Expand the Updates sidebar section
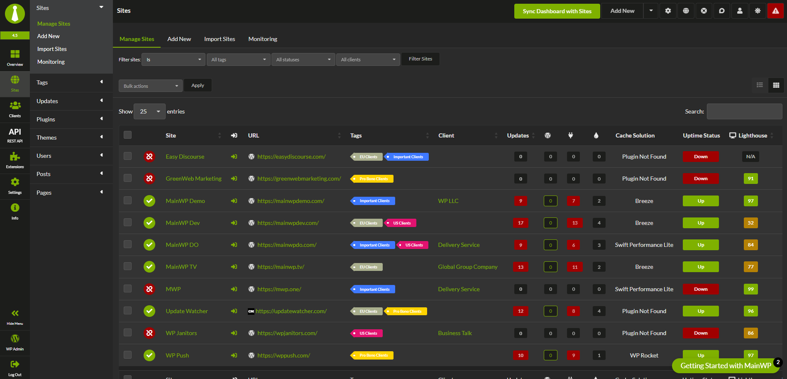This screenshot has height=379, width=787. click(71, 101)
